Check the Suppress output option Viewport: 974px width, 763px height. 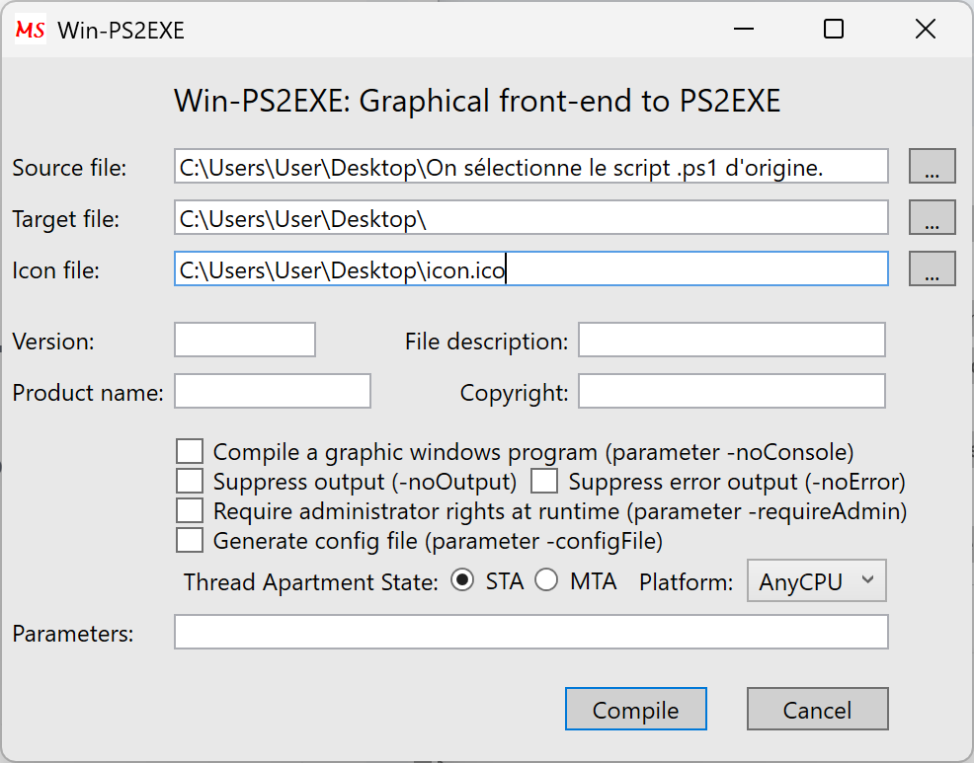189,481
